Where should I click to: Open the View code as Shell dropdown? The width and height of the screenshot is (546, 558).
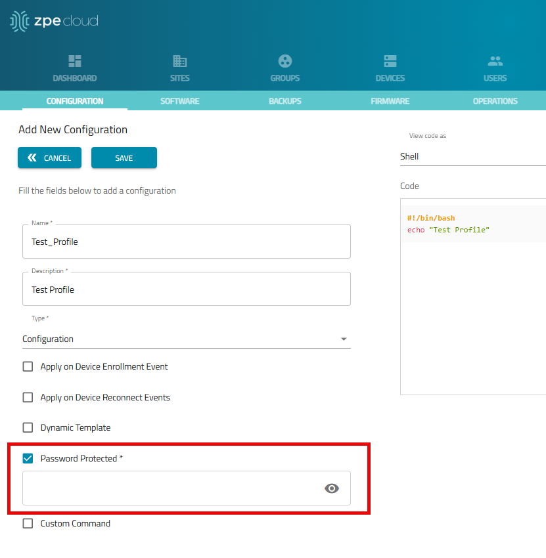[x=472, y=157]
